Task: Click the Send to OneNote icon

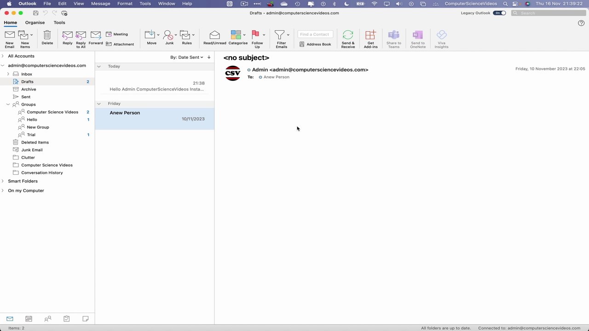Action: click(418, 35)
